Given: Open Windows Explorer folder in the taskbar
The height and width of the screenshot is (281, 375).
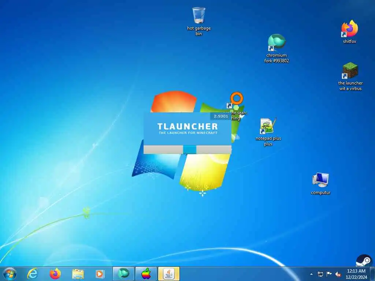Looking at the screenshot, I should pos(78,274).
